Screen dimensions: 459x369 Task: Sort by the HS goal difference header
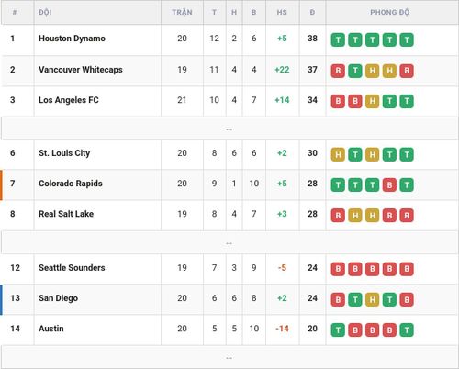pos(282,12)
